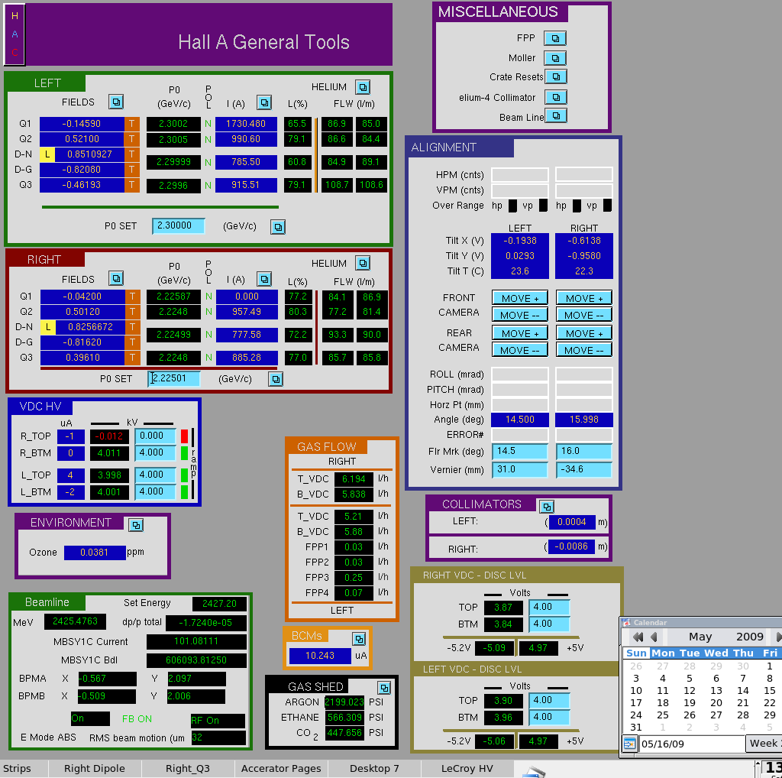Click LEFT front camera MOVE + button
782x778 pixels.
click(x=520, y=298)
